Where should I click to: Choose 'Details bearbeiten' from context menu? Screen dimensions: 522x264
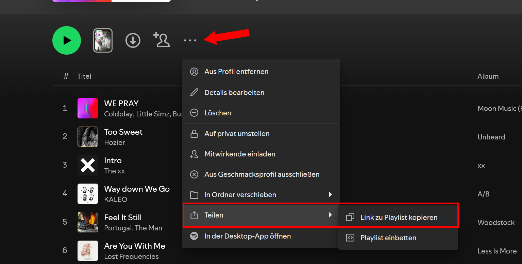(234, 93)
